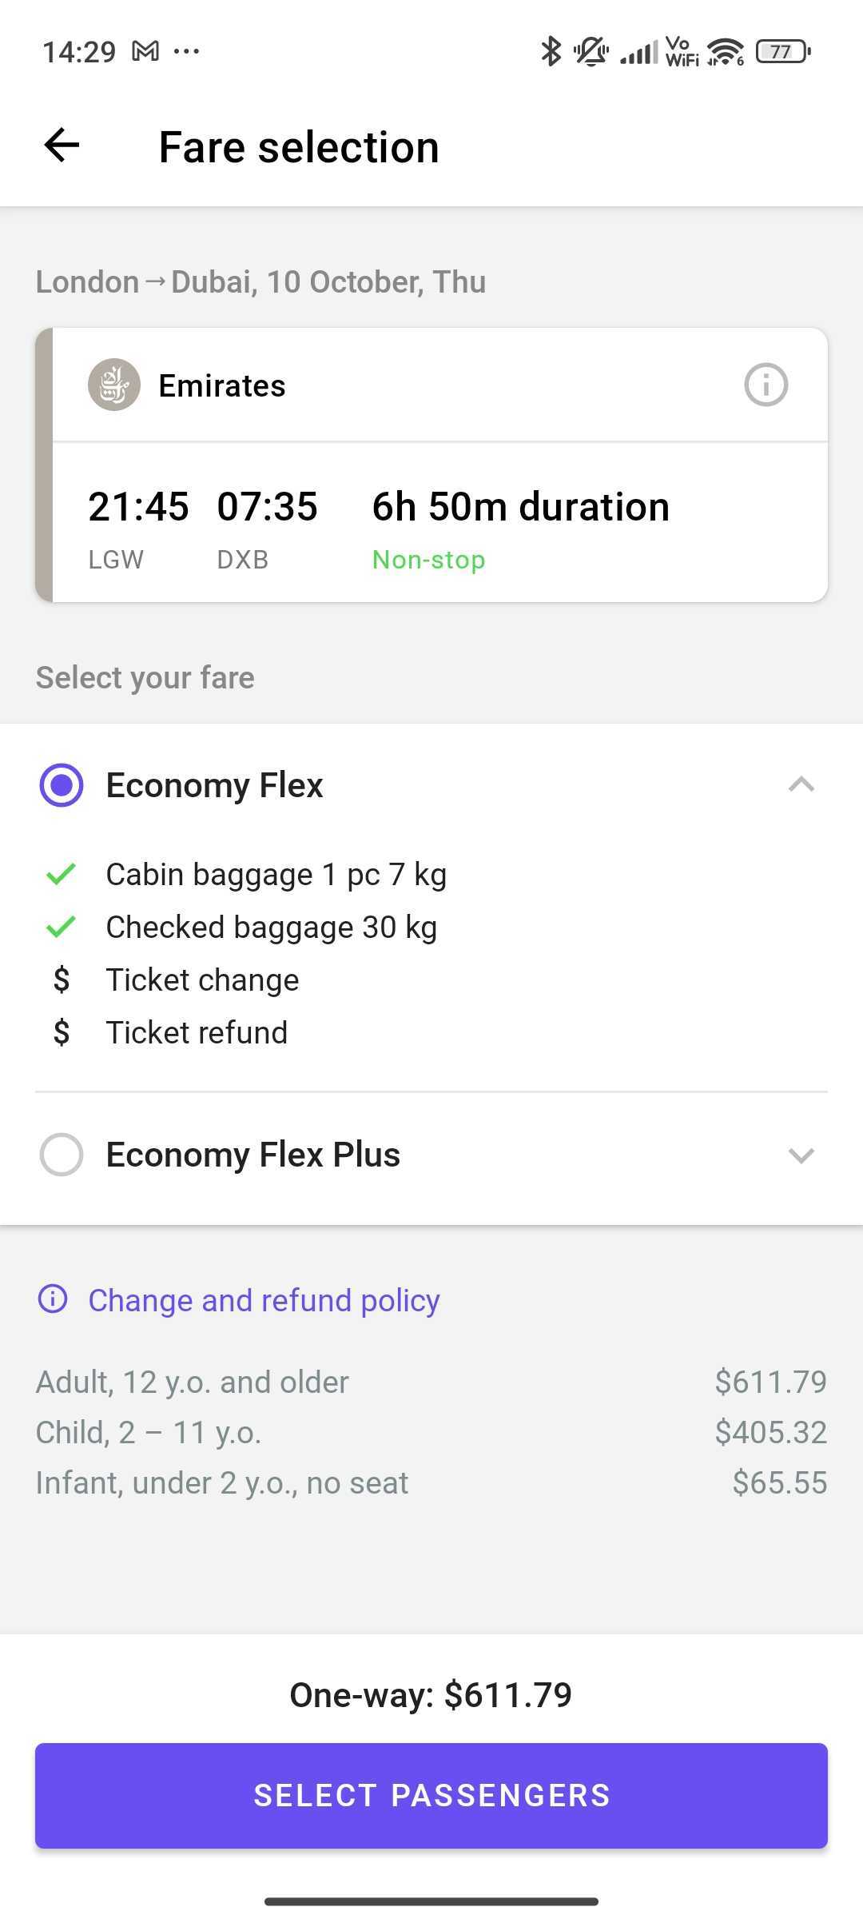The height and width of the screenshot is (1919, 863).
Task: Tap the Economy Flex Plus fare label
Action: pos(253,1155)
